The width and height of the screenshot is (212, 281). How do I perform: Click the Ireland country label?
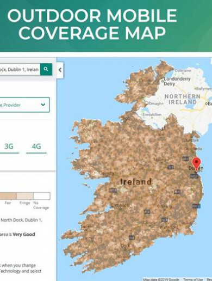click(x=136, y=182)
